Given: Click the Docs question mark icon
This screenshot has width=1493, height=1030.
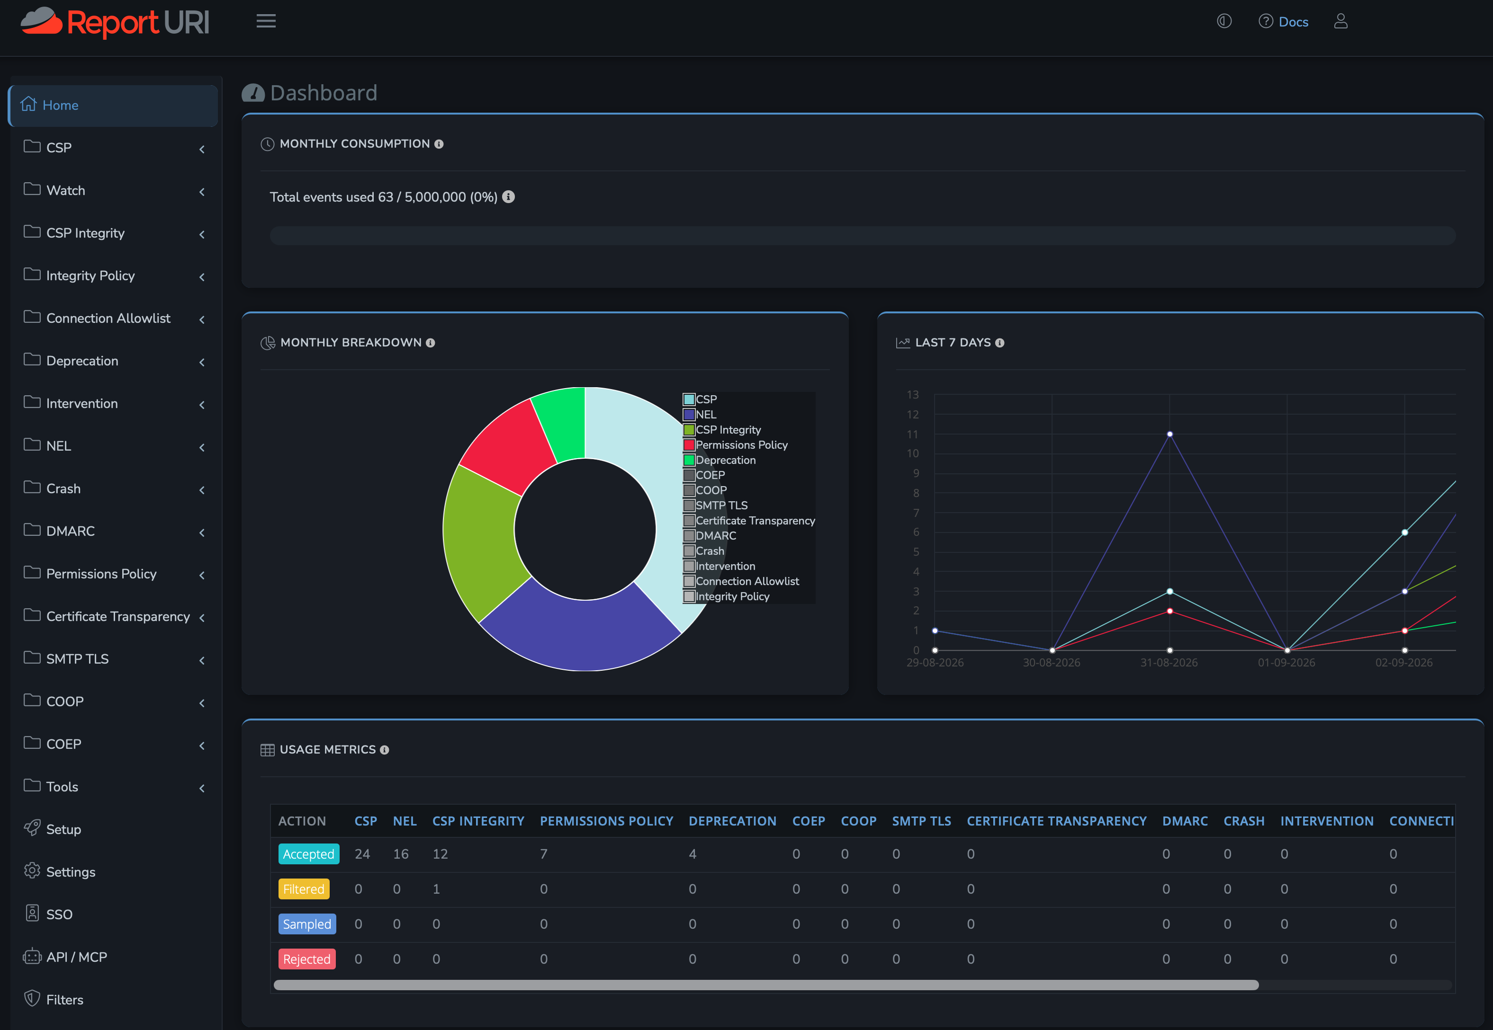Looking at the screenshot, I should pyautogui.click(x=1266, y=21).
